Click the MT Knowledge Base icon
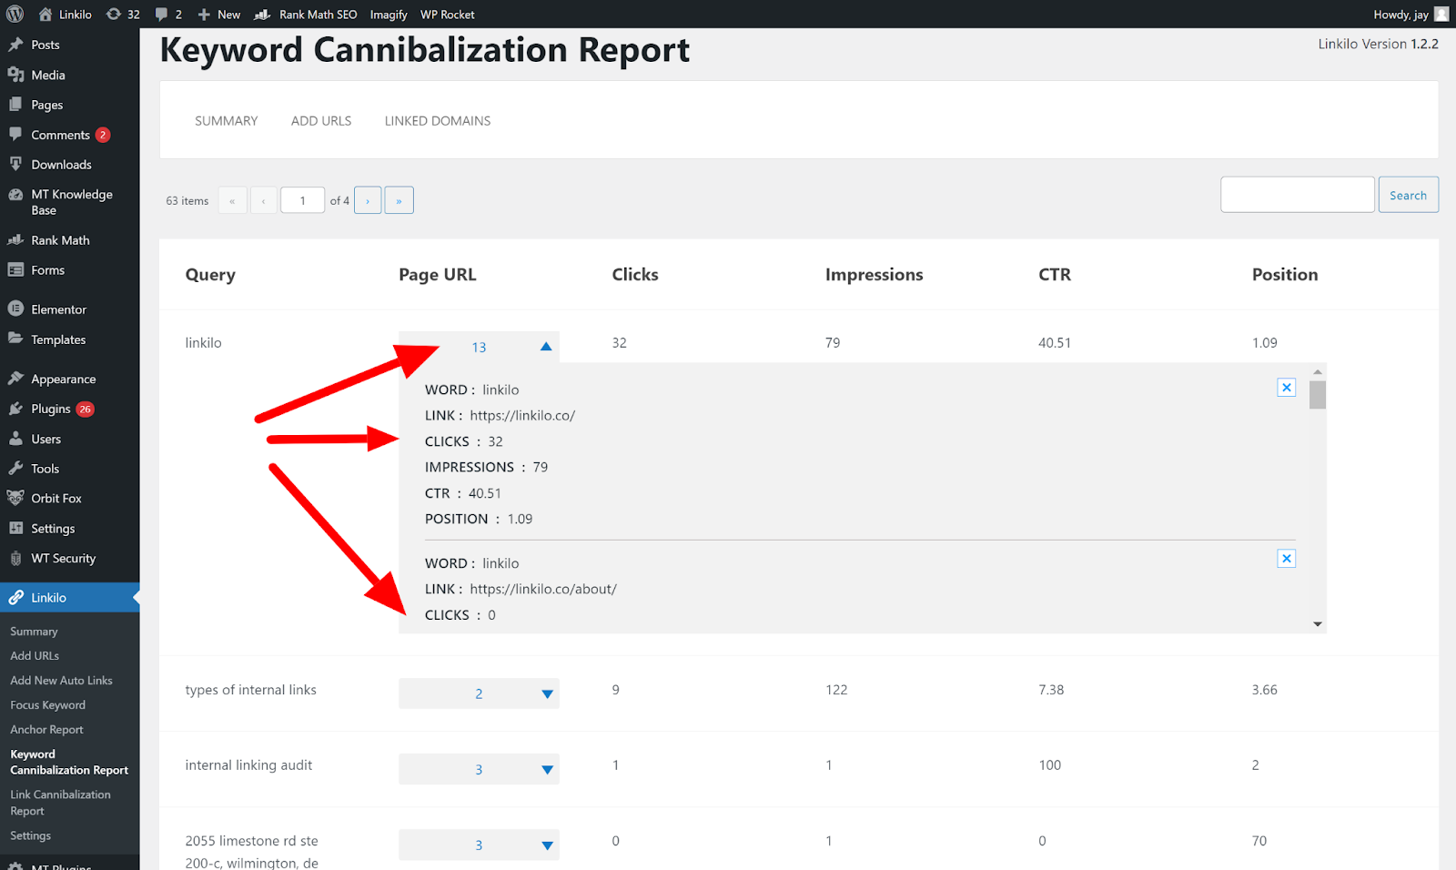 coord(15,195)
